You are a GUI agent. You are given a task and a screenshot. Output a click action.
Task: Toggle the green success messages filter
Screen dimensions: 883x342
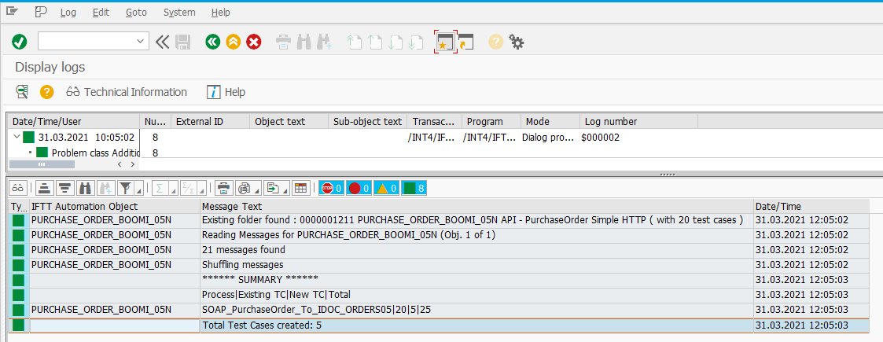pyautogui.click(x=414, y=188)
